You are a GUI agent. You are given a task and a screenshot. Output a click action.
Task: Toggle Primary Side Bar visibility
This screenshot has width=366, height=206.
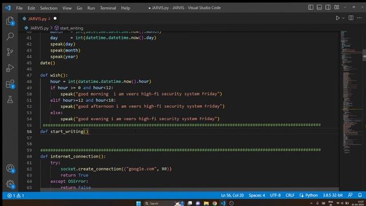311,7
